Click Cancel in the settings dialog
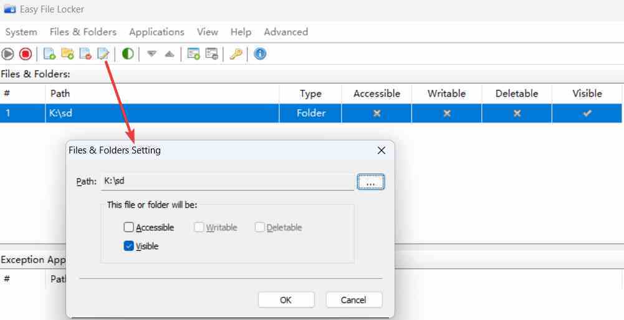Image resolution: width=624 pixels, height=320 pixels. click(x=354, y=299)
